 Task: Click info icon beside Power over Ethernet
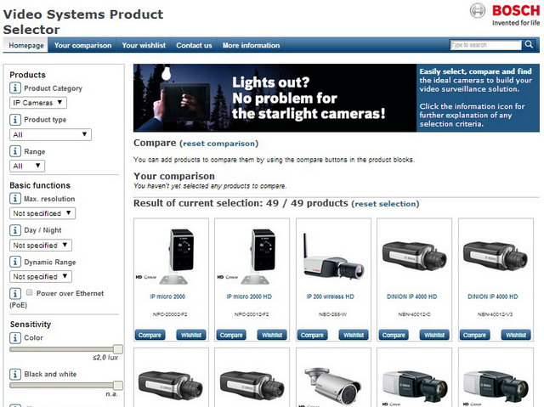pos(15,293)
